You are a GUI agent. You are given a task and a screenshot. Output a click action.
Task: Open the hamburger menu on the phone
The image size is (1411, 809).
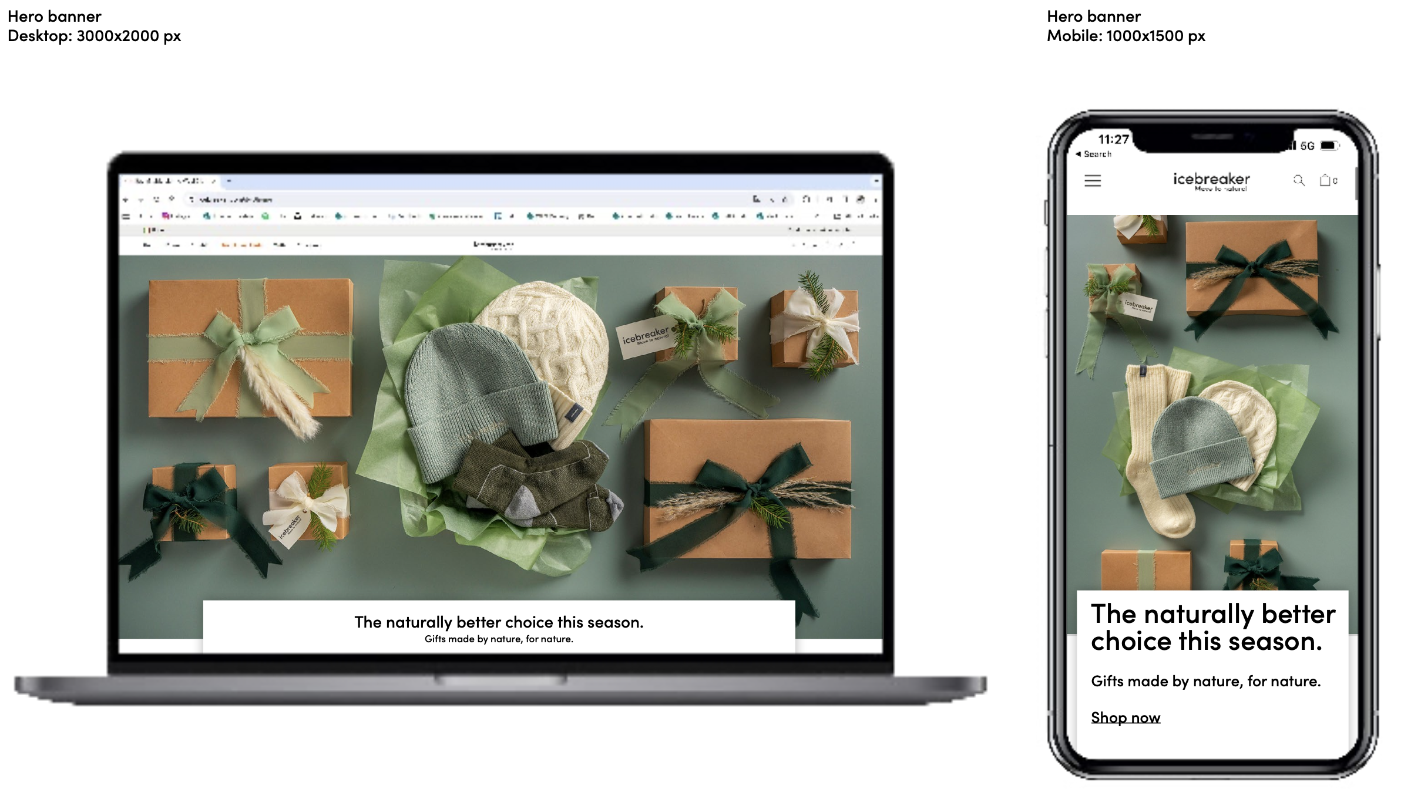click(x=1092, y=181)
